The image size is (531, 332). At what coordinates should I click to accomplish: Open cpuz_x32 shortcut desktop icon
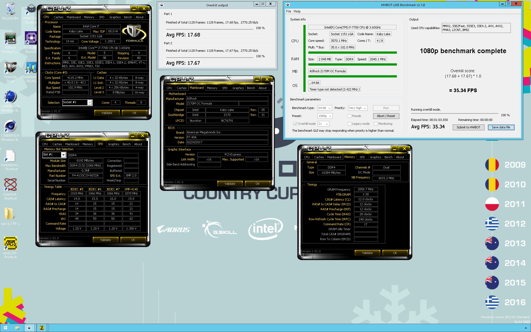pos(10,247)
